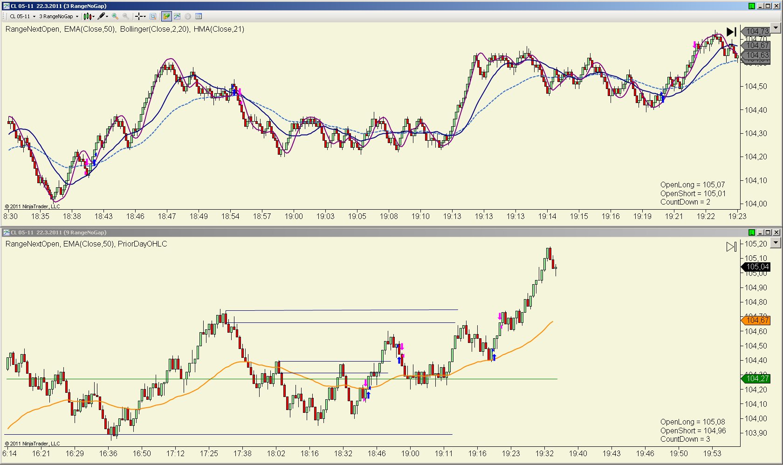Click the lower chart window title icon

pos(7,232)
